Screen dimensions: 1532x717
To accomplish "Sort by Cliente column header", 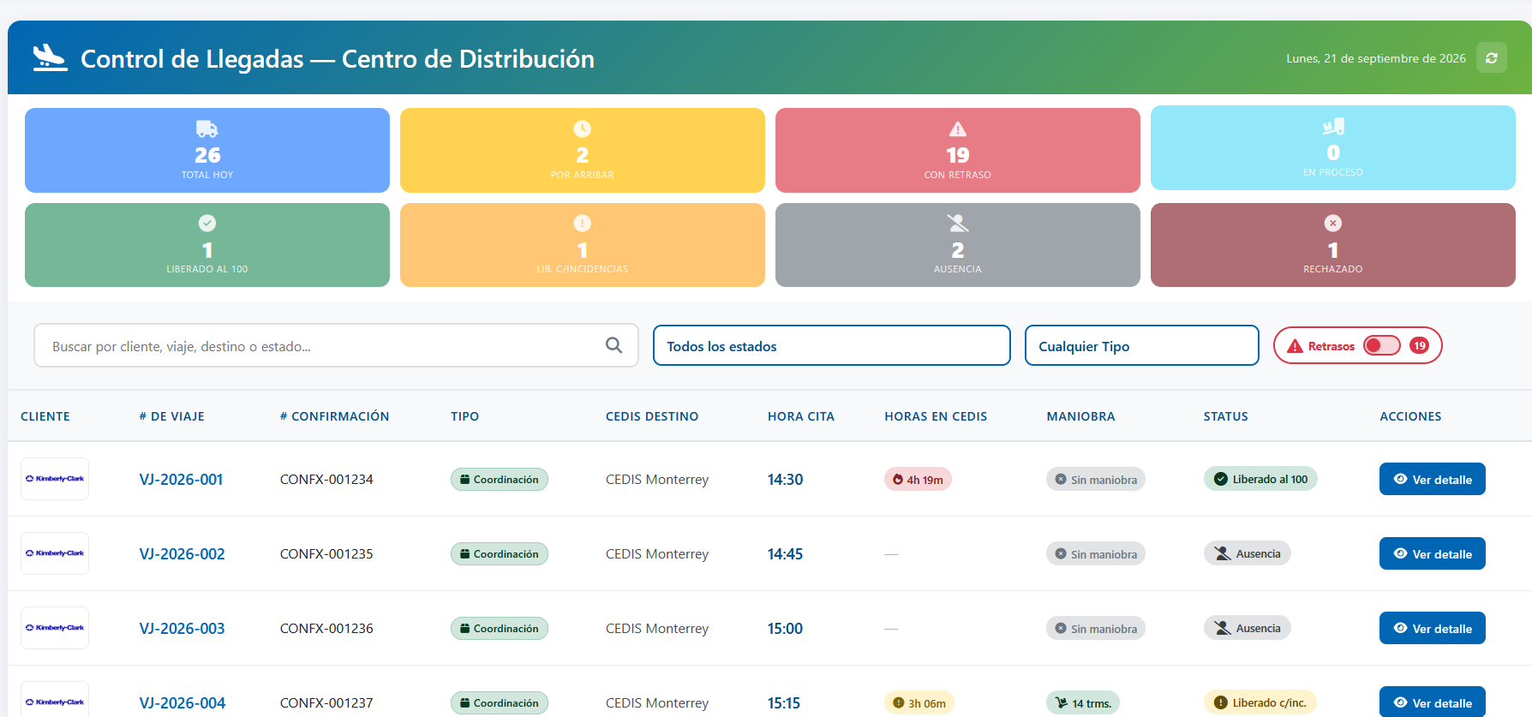I will point(45,416).
